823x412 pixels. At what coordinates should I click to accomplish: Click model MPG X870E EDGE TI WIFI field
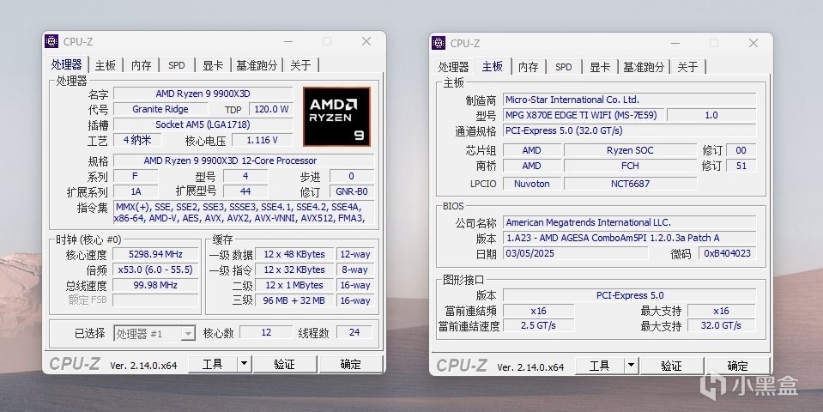(584, 115)
